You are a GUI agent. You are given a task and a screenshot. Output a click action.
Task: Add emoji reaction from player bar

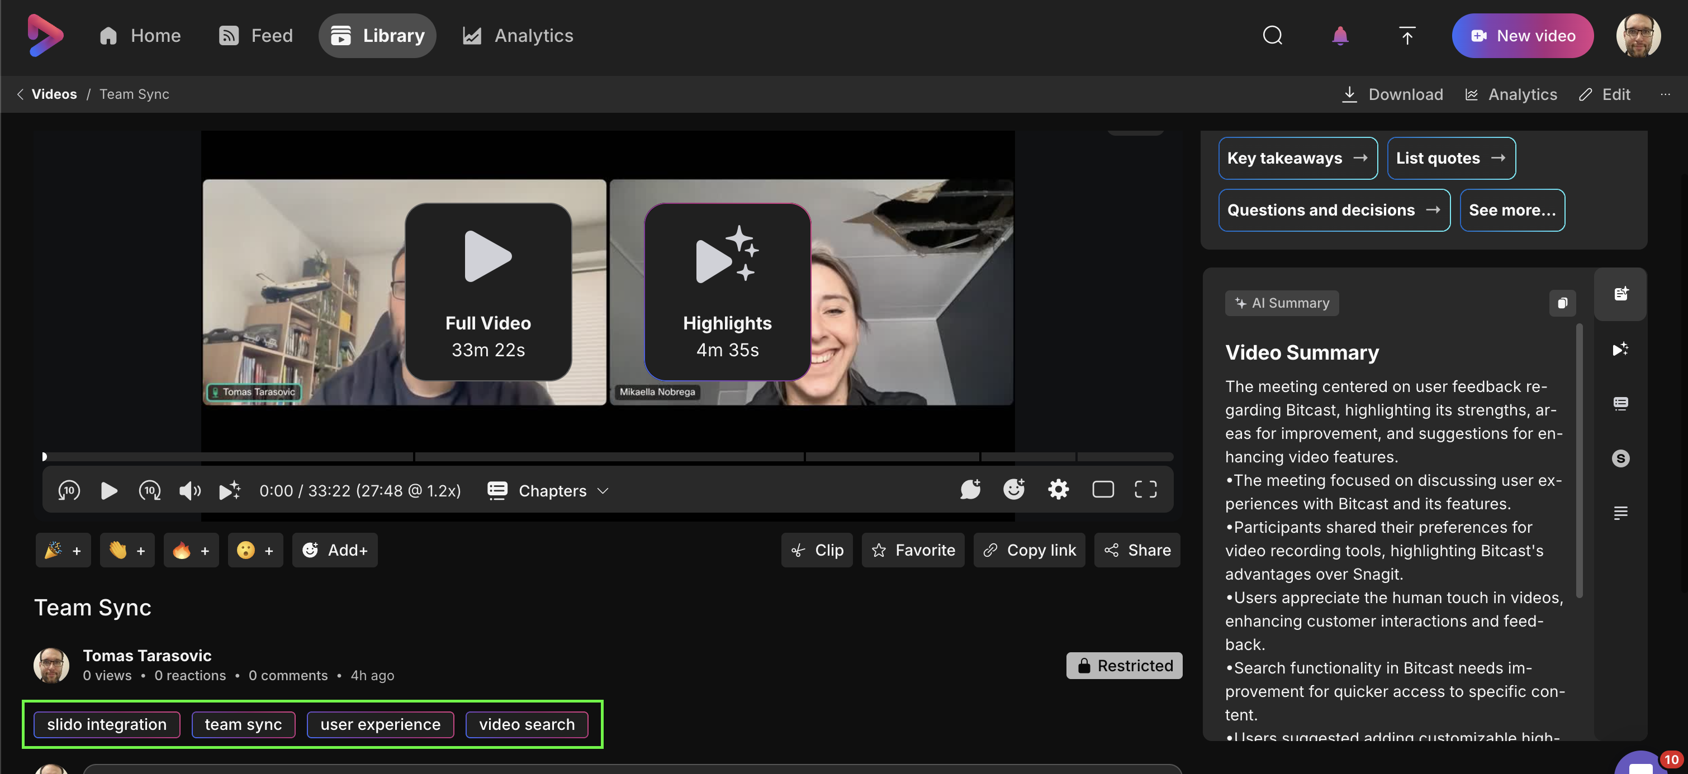pyautogui.click(x=1014, y=489)
